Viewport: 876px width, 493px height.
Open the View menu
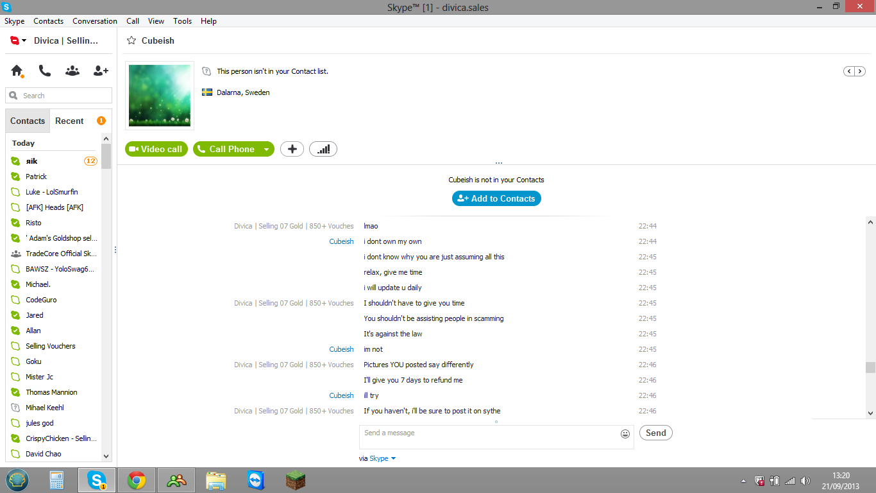click(156, 21)
